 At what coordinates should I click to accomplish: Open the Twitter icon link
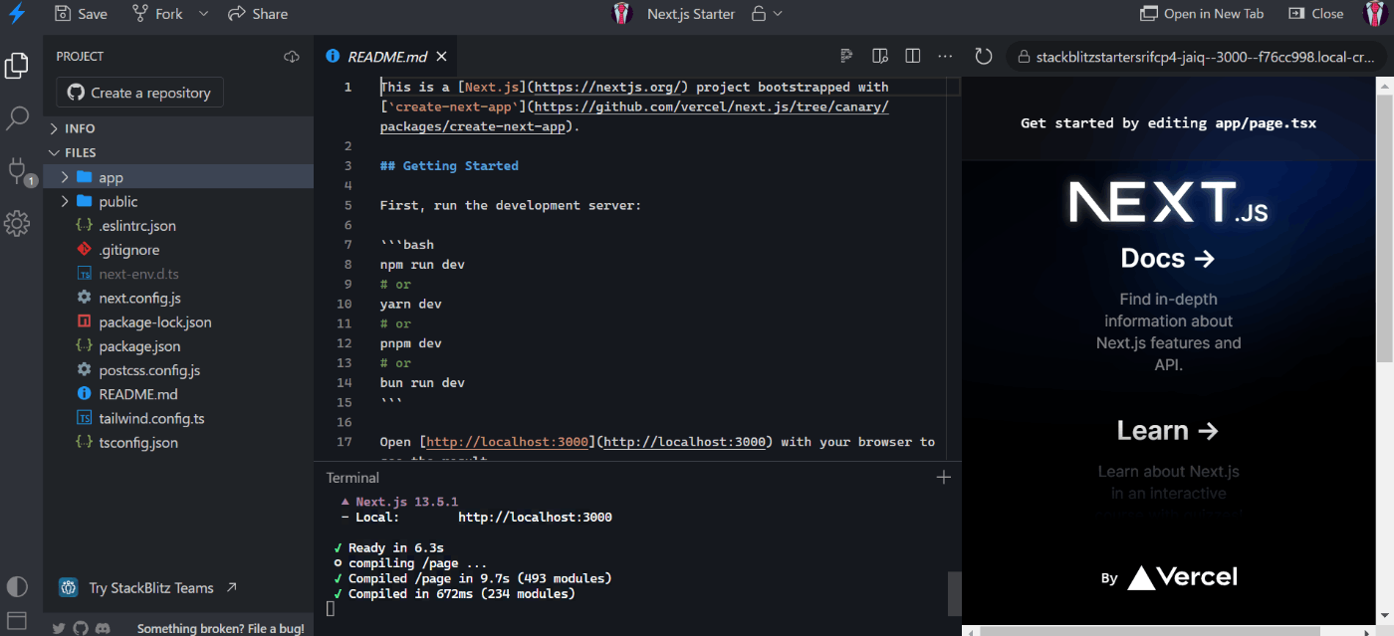59,628
